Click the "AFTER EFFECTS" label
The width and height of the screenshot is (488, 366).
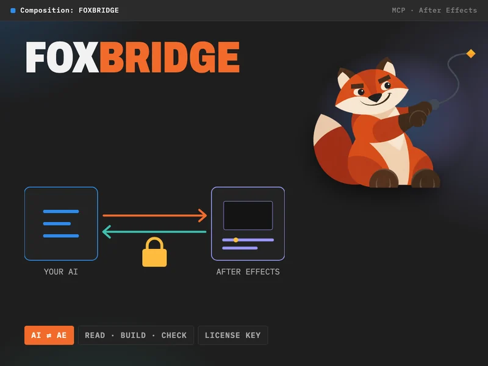(248, 271)
